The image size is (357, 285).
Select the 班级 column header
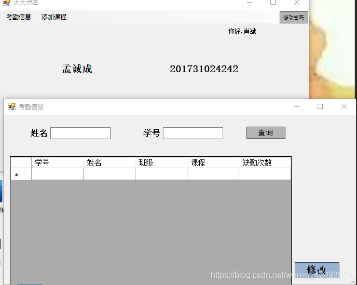pyautogui.click(x=161, y=162)
